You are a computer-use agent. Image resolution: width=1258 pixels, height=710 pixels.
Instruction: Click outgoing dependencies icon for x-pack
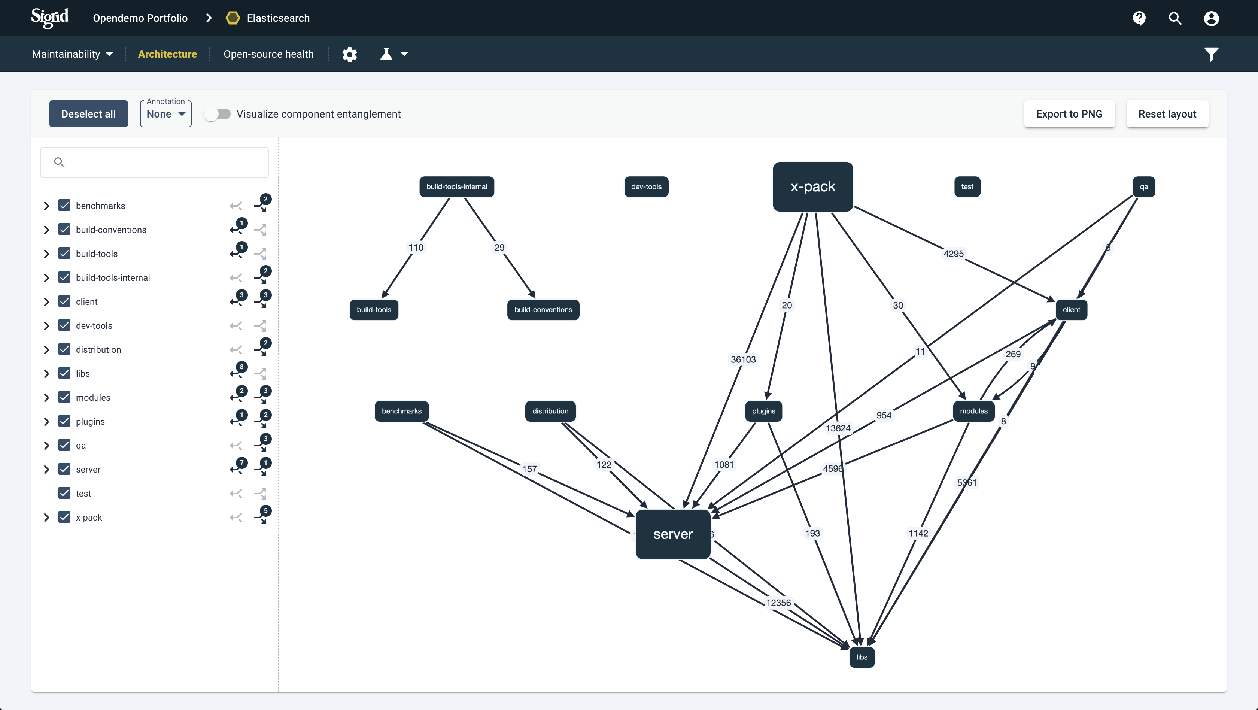pyautogui.click(x=262, y=517)
